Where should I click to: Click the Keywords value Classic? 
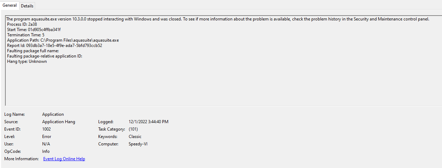[x=135, y=137]
